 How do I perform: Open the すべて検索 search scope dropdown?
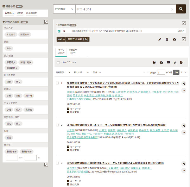[x=64, y=9]
